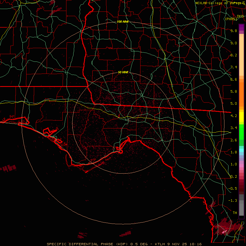Click the bright pink radar echo
Screen dimensions: 246x246
[x=224, y=232]
